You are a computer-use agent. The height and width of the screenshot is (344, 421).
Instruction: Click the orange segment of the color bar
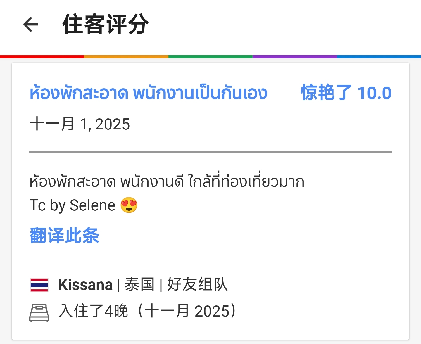(x=126, y=56)
